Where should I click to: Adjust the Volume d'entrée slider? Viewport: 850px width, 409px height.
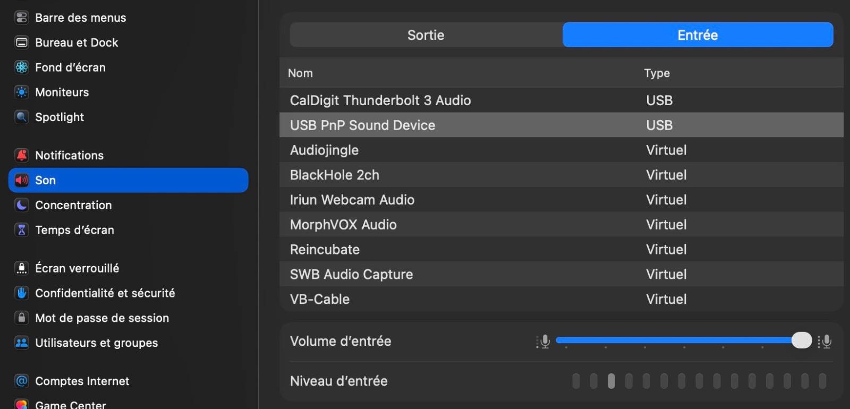click(x=801, y=340)
